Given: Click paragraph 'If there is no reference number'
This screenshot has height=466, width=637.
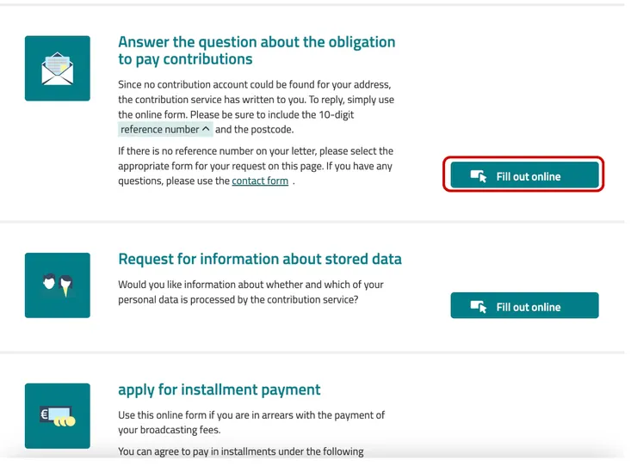Looking at the screenshot, I should pyautogui.click(x=255, y=166).
